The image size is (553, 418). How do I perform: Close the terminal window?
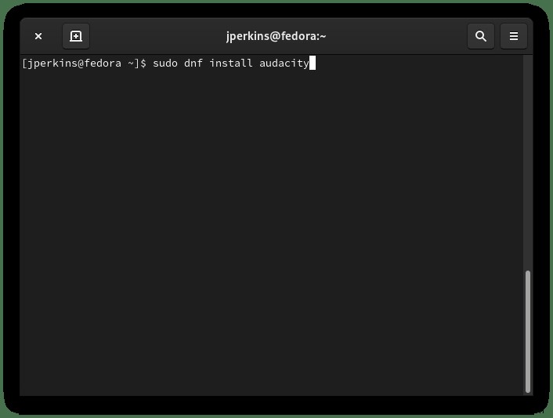click(38, 36)
